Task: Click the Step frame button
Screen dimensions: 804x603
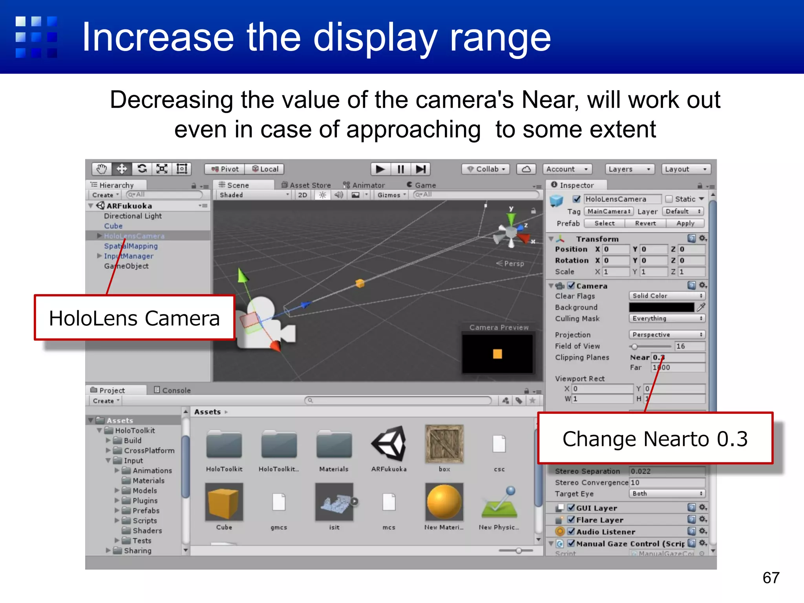Action: click(x=420, y=169)
